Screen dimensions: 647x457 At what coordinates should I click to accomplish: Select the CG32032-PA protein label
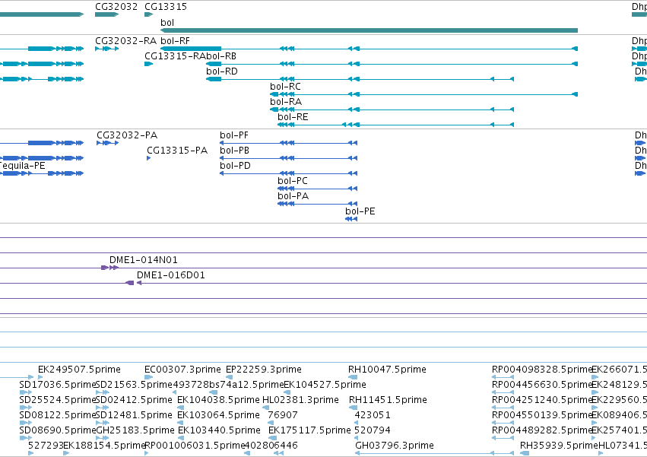point(127,135)
